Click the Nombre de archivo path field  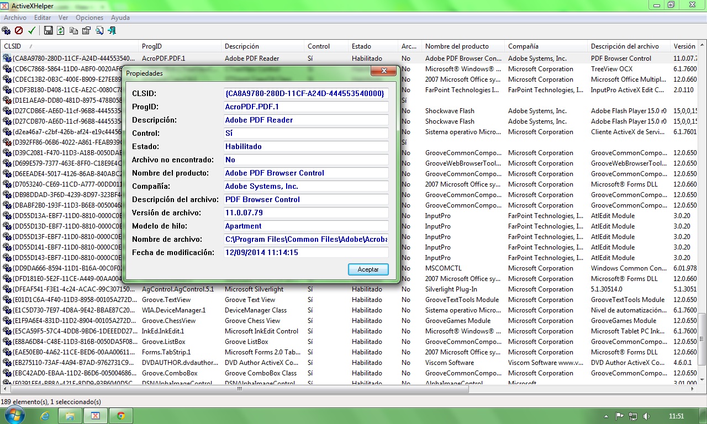pyautogui.click(x=305, y=239)
